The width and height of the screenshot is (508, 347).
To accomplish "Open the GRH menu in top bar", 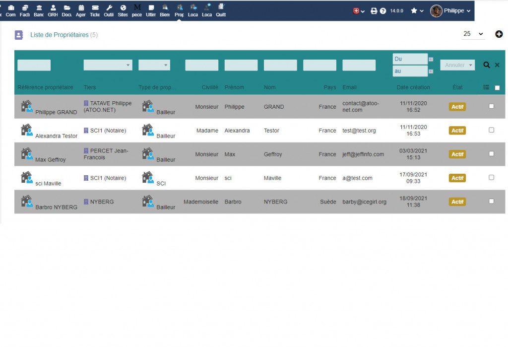I will point(53,10).
